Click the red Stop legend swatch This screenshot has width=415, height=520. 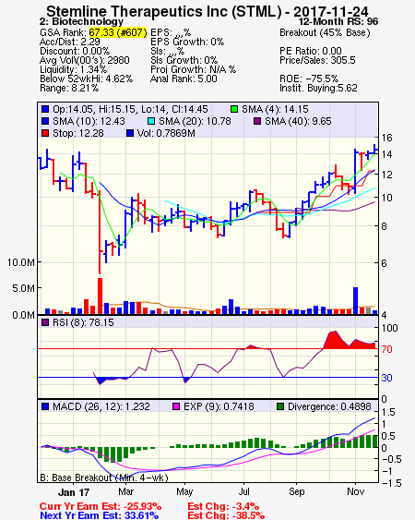(x=45, y=133)
